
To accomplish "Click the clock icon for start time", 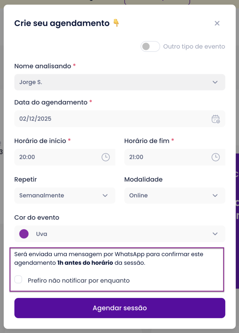I will [x=106, y=157].
